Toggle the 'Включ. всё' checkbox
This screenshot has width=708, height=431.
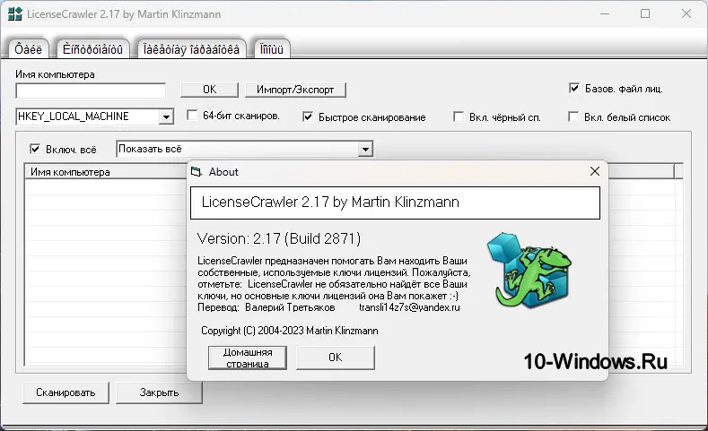pyautogui.click(x=35, y=150)
